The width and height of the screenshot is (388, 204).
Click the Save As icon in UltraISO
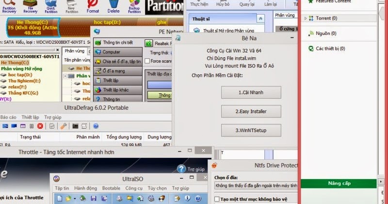click(x=104, y=198)
